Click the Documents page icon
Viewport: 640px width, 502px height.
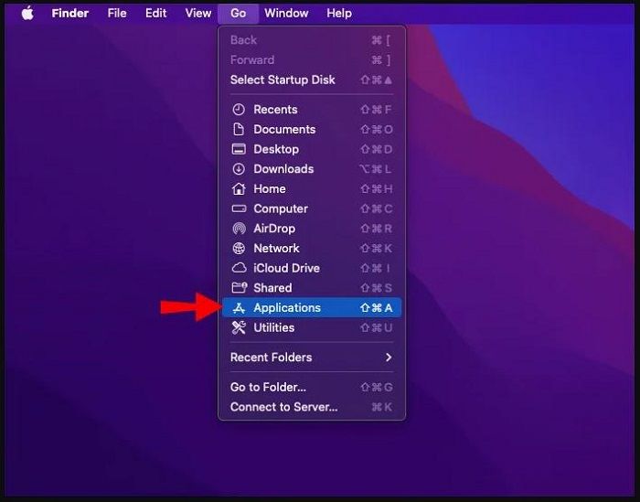[239, 130]
